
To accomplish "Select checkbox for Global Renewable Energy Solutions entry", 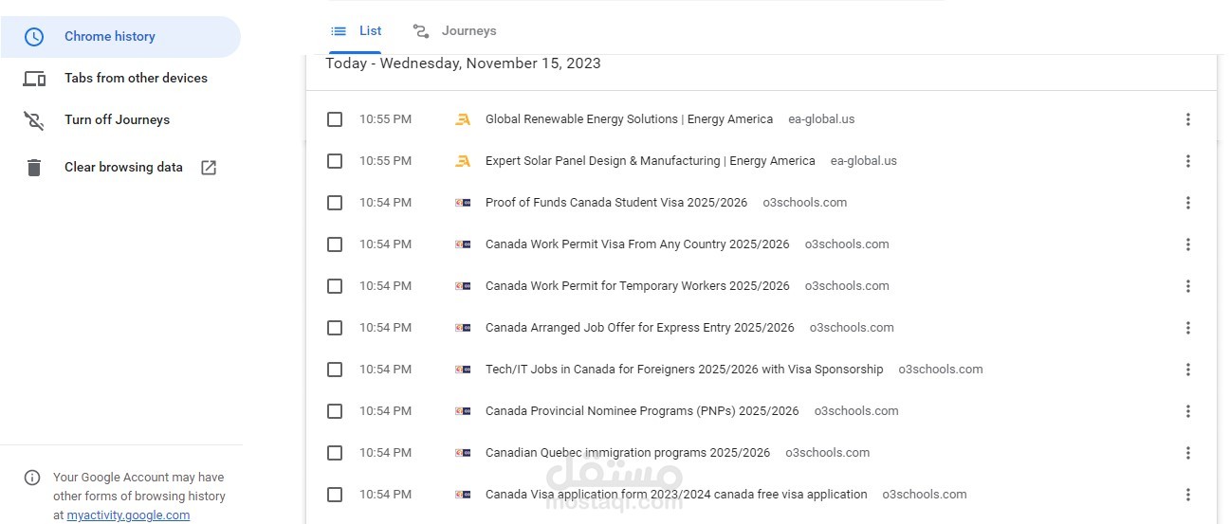I will [335, 119].
